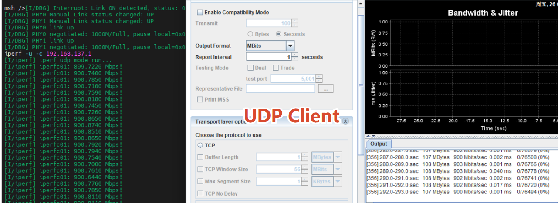This screenshot has width=558, height=203.
Task: Click terminal line 'PHY0 Manual Link status changed: UP'
Action: [79, 14]
